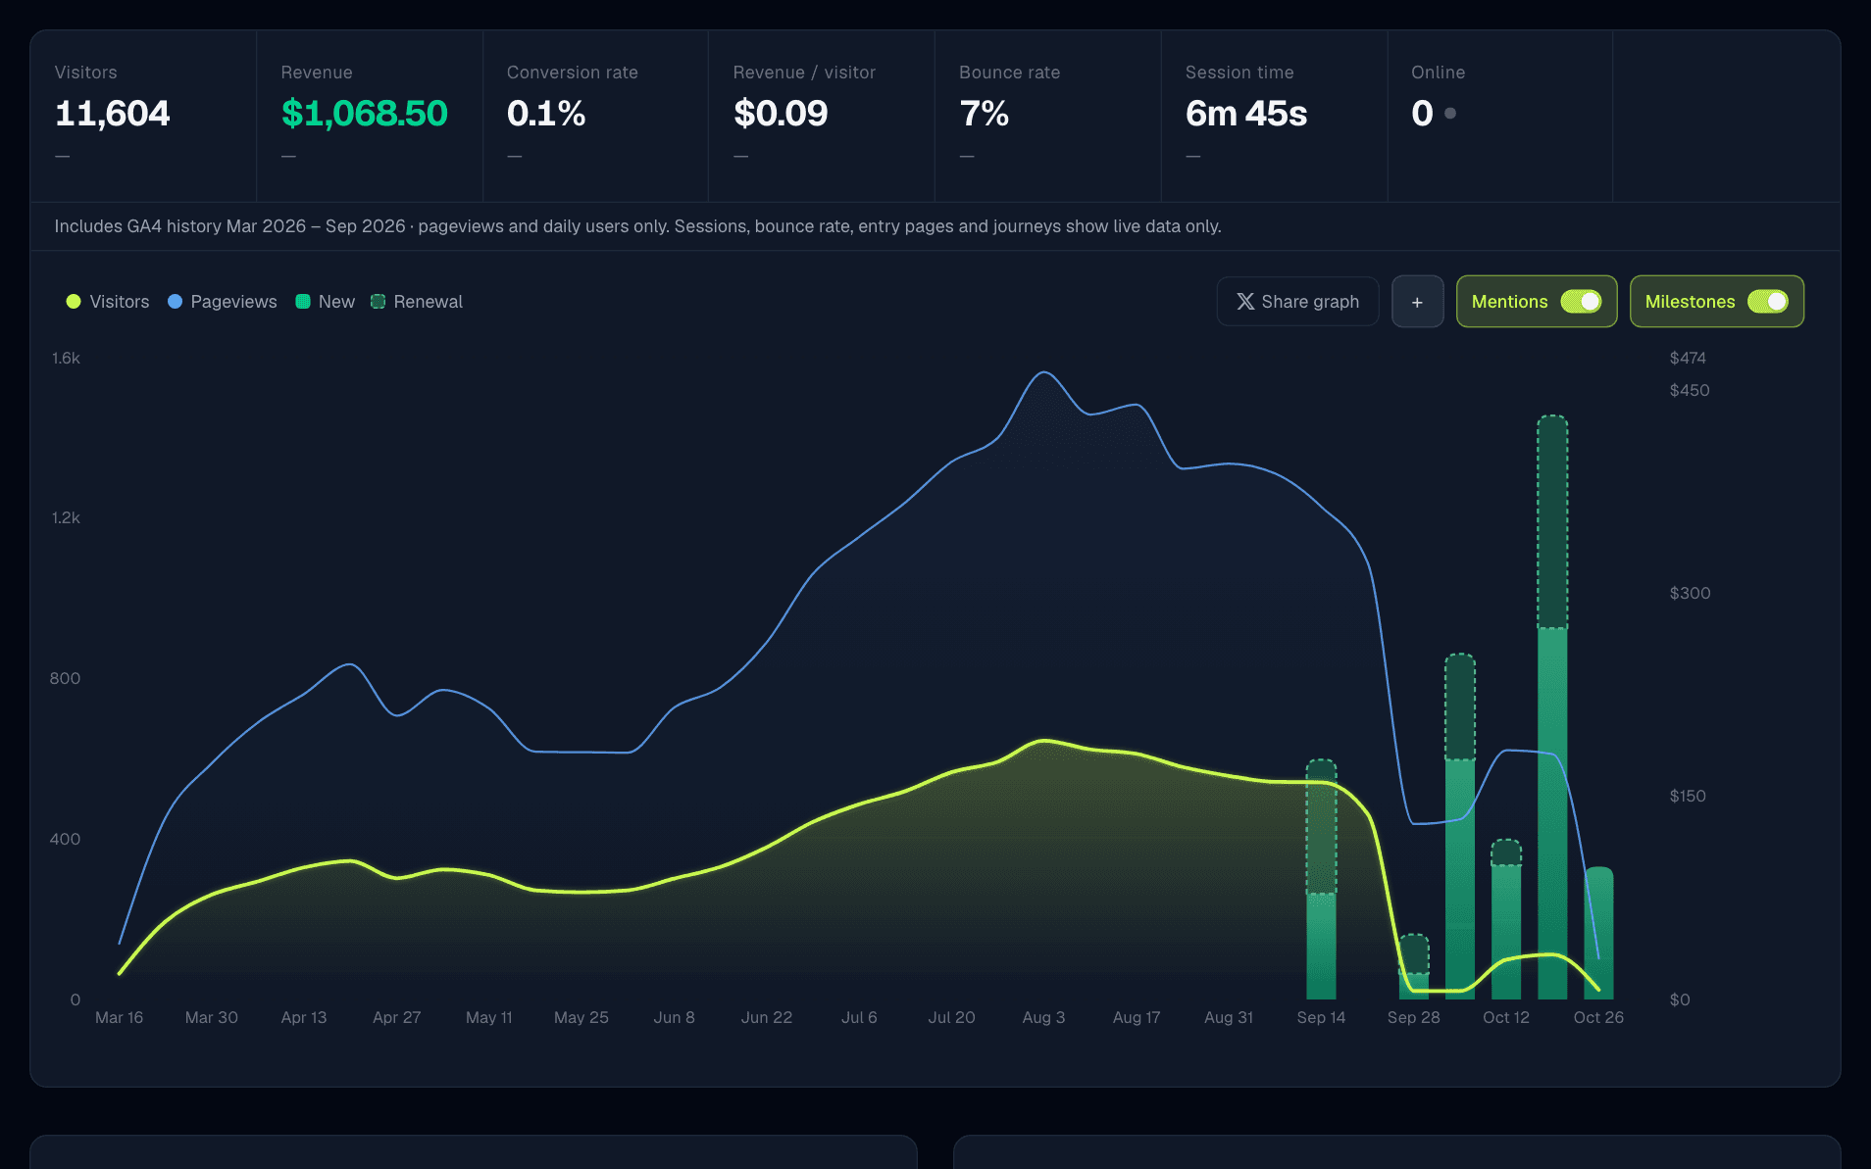The height and width of the screenshot is (1169, 1871).
Task: Click the Sep 28 axis label
Action: coord(1413,1017)
